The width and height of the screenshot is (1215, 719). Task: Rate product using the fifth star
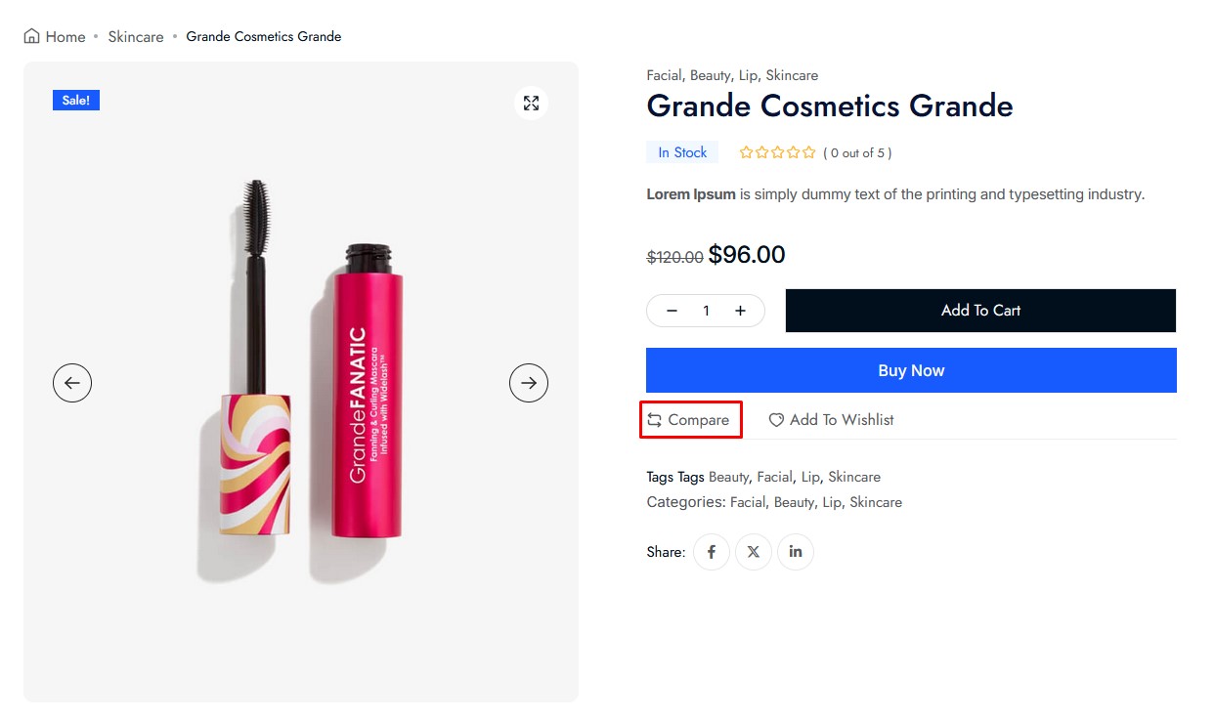(808, 152)
